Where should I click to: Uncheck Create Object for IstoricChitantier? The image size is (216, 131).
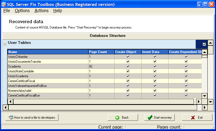point(128,57)
